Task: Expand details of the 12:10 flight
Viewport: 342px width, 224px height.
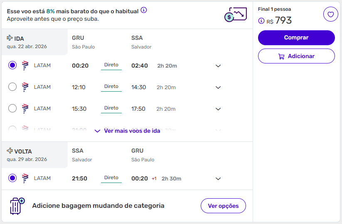Action: coord(218,88)
